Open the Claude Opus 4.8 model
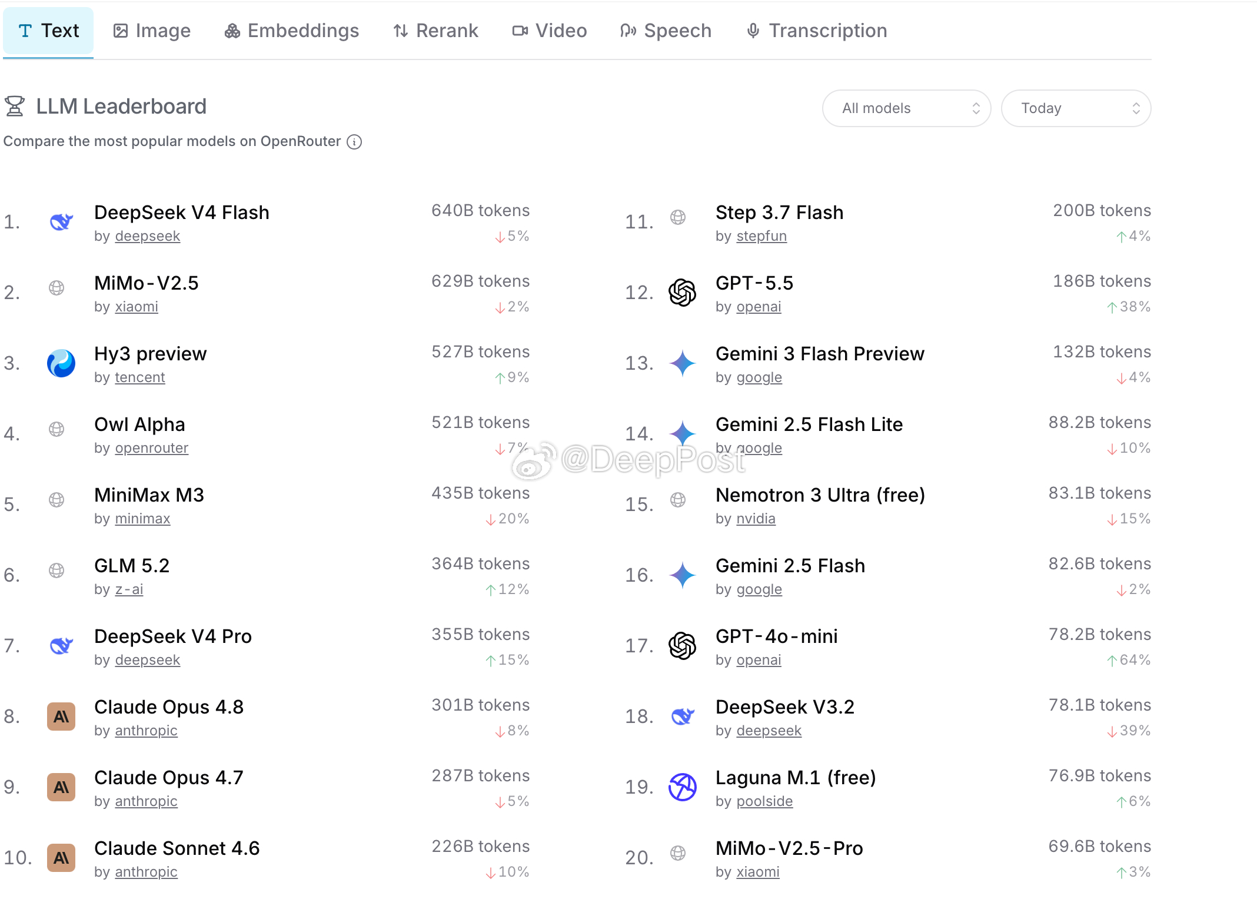The width and height of the screenshot is (1257, 922). coord(169,707)
